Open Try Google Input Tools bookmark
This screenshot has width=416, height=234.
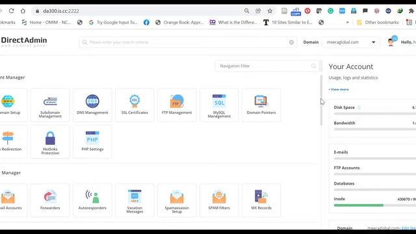click(x=113, y=23)
